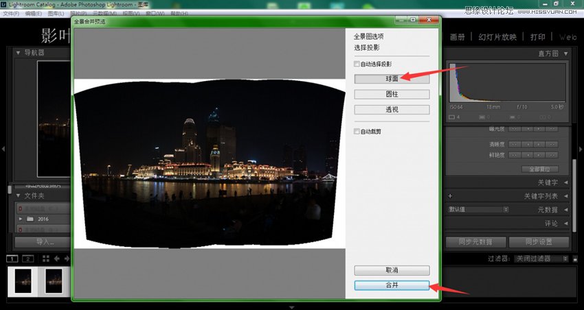Add a keyword with the plus icon
Screen dimensions: 584x310
pyautogui.click(x=450, y=196)
